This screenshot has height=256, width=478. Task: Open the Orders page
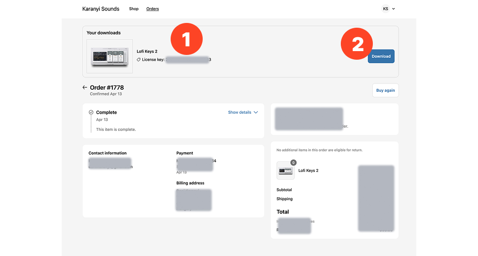click(x=152, y=9)
